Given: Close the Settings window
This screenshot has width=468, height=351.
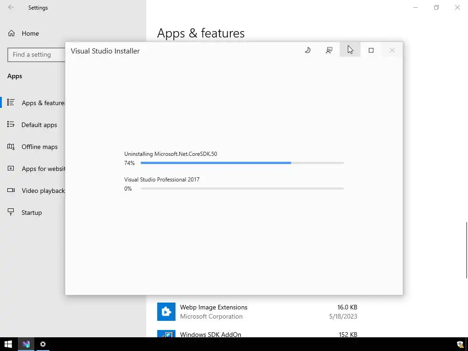Looking at the screenshot, I should click(x=457, y=7).
